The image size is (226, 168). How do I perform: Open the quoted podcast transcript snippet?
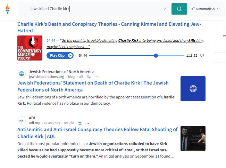[x=125, y=43]
